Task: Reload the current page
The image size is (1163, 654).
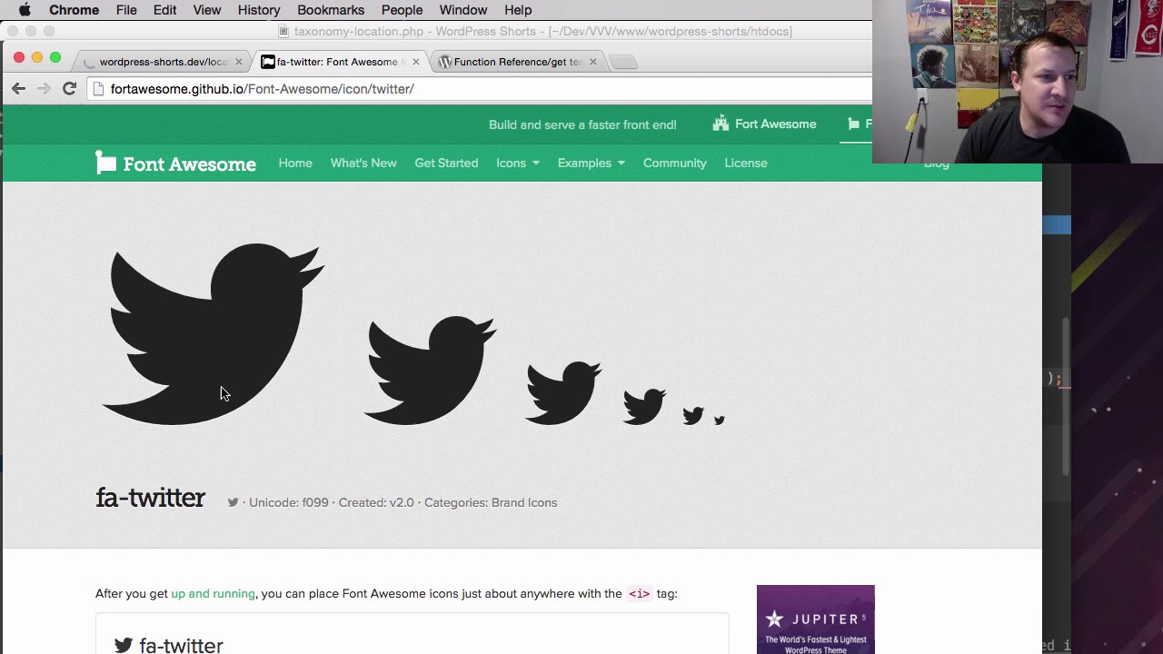Action: [69, 88]
